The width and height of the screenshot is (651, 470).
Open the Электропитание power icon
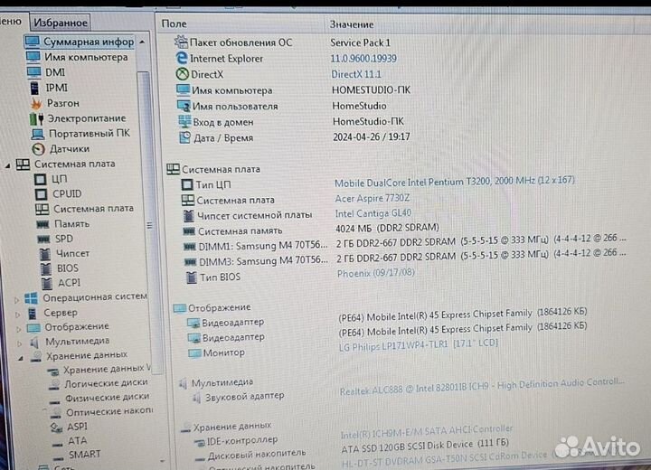pyautogui.click(x=37, y=118)
